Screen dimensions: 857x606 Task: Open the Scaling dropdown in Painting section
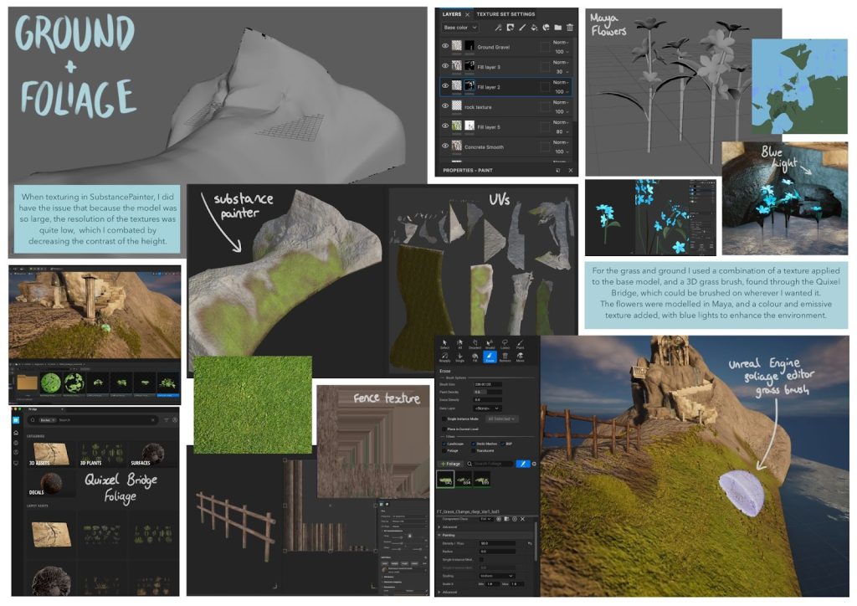pos(497,576)
